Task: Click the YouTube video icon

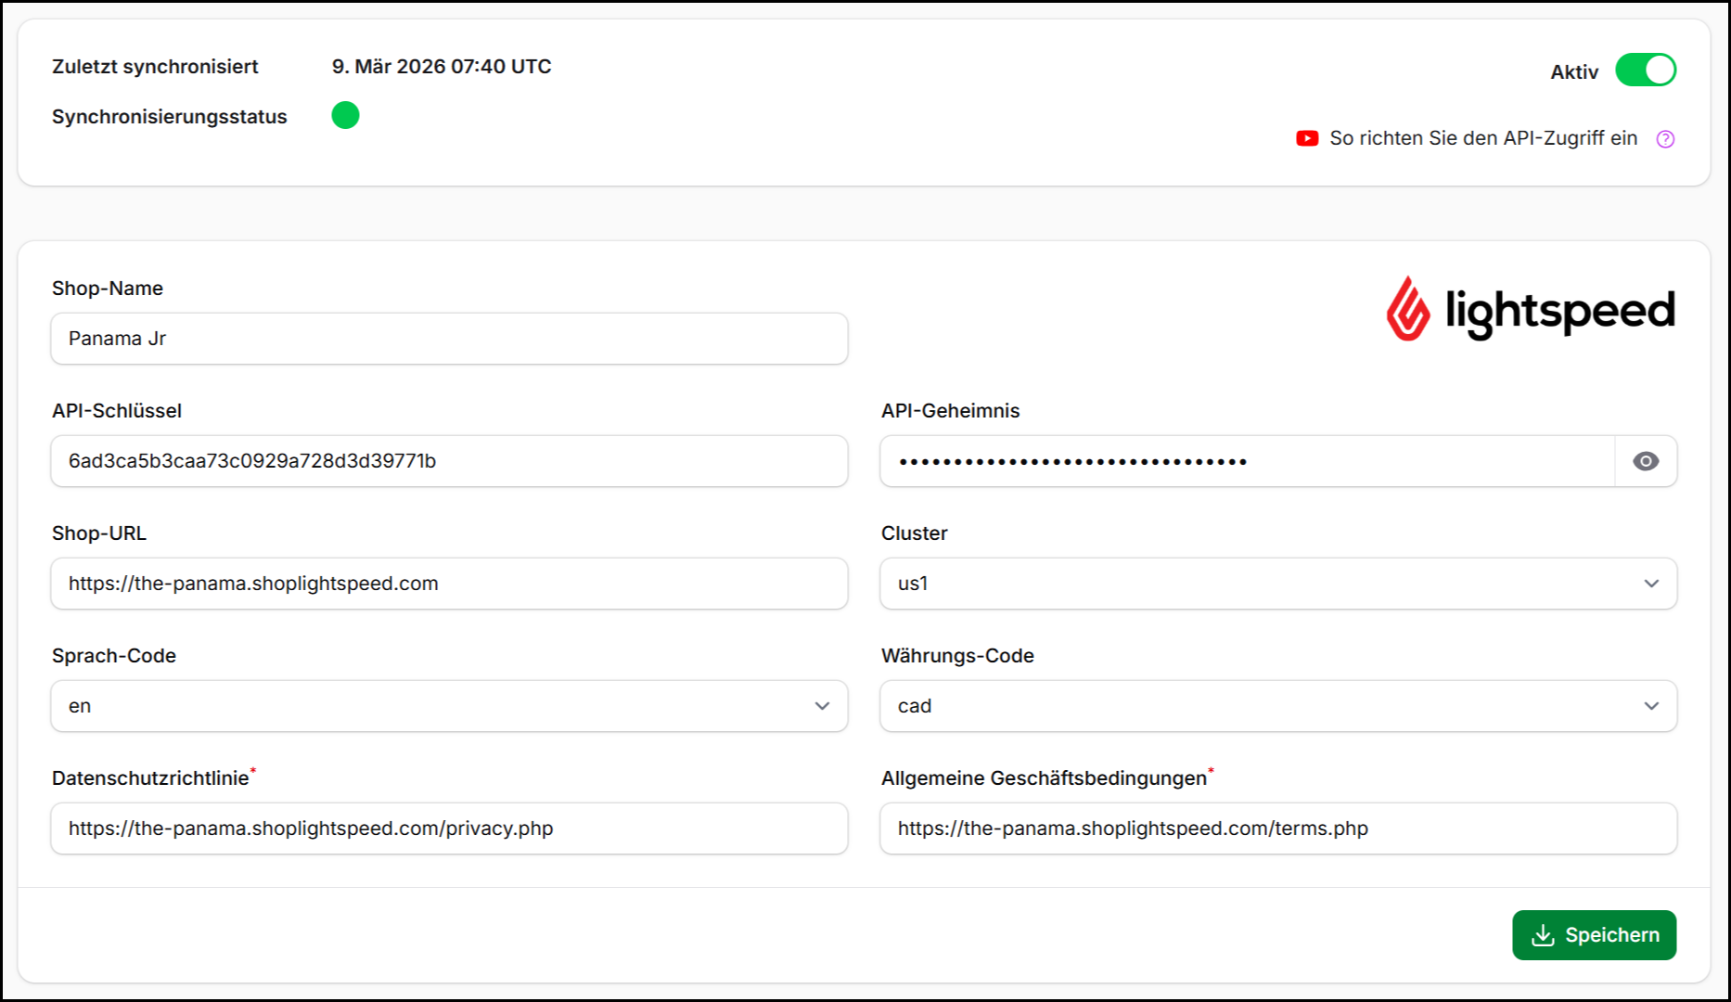Action: coord(1307,138)
